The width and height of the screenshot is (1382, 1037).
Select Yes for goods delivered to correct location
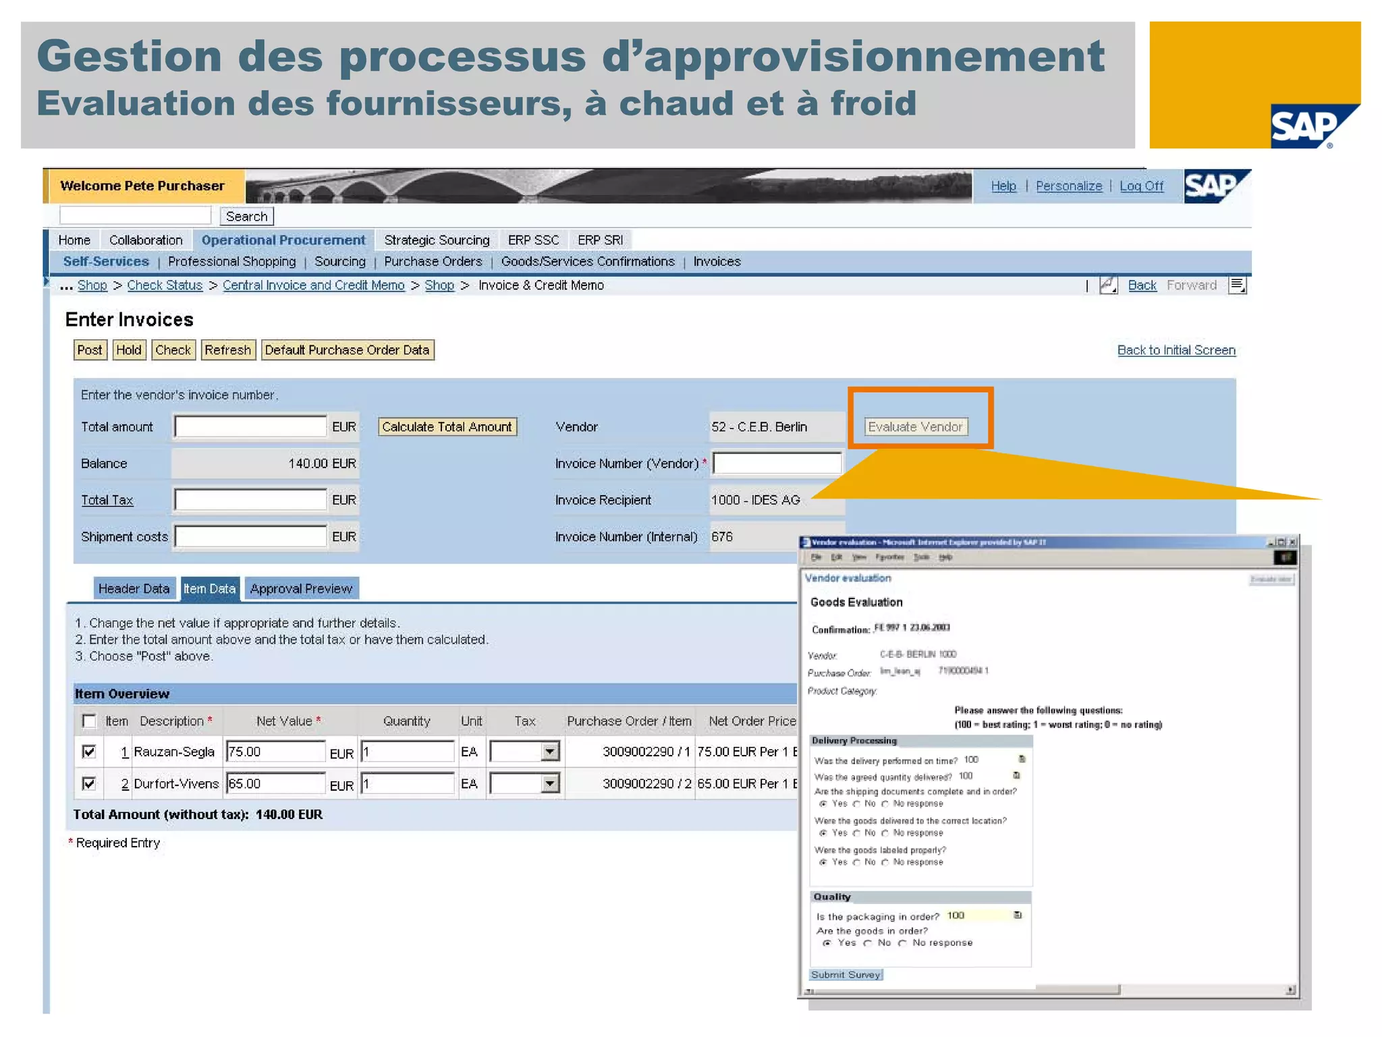(x=823, y=833)
